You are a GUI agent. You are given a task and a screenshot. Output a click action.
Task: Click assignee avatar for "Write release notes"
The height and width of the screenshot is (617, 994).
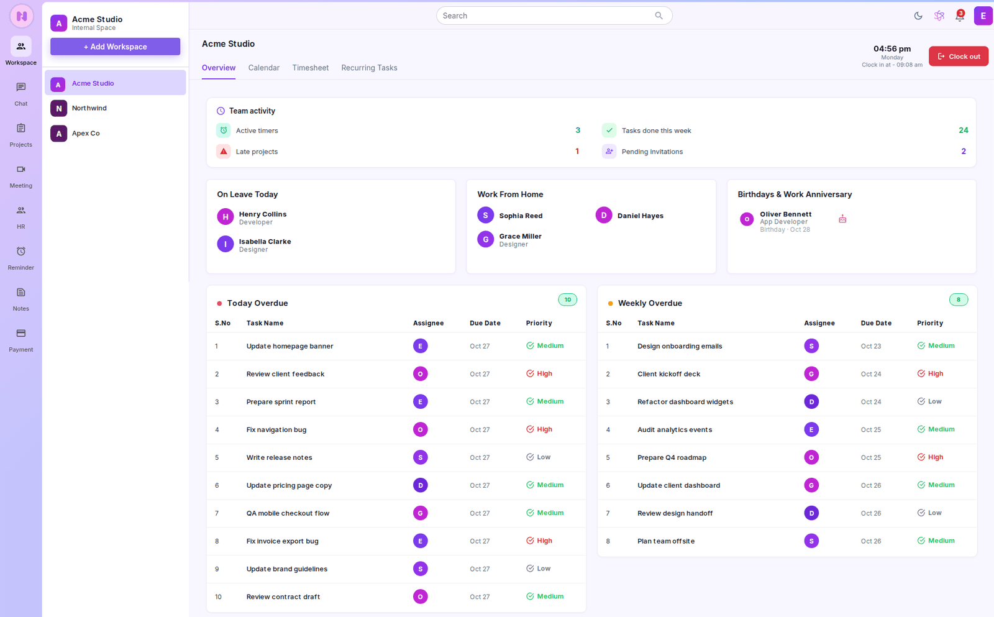(420, 457)
